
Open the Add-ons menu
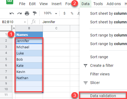pyautogui.click(x=114, y=4)
